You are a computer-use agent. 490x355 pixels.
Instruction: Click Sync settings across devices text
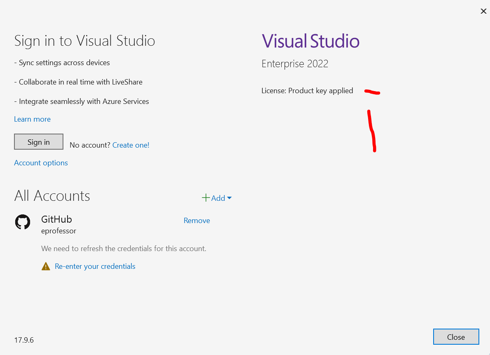click(x=62, y=63)
